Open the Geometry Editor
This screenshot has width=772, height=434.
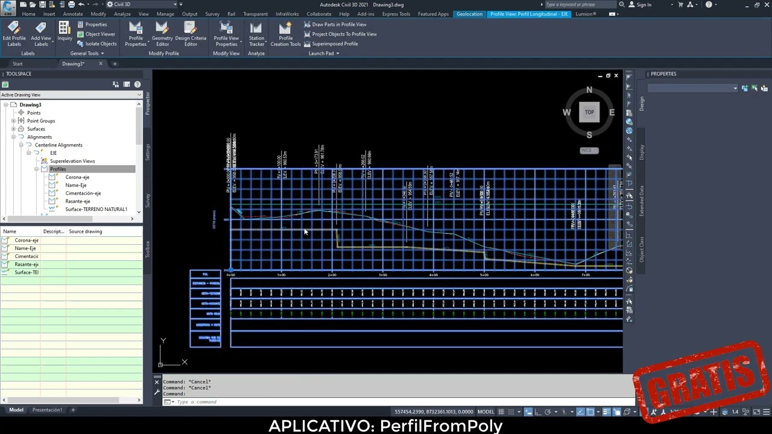pyautogui.click(x=162, y=34)
